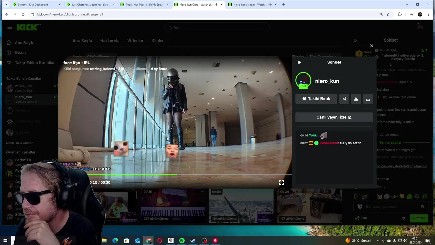435x245 pixels.
Task: Switch to the Klipler tab
Action: [157, 41]
